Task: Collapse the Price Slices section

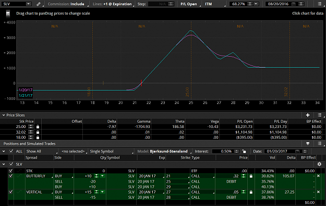Action: 4,115
